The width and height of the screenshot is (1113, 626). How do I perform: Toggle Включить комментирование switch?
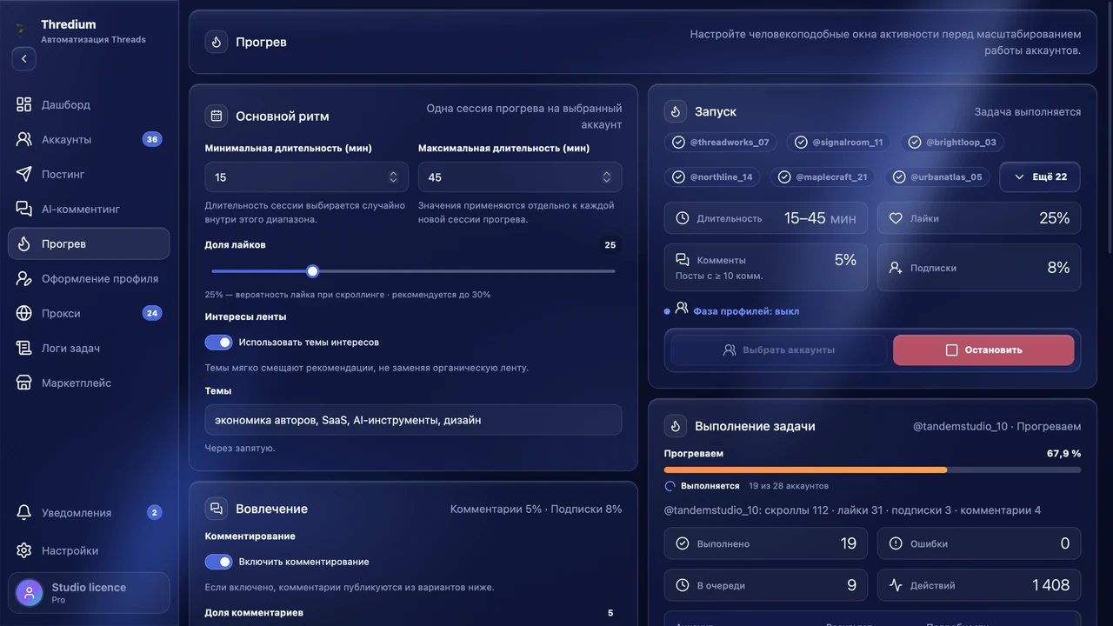click(x=219, y=562)
